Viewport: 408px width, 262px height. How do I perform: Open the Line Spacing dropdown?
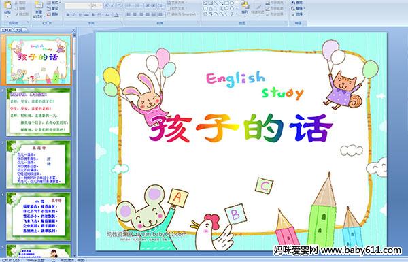pyautogui.click(x=161, y=5)
